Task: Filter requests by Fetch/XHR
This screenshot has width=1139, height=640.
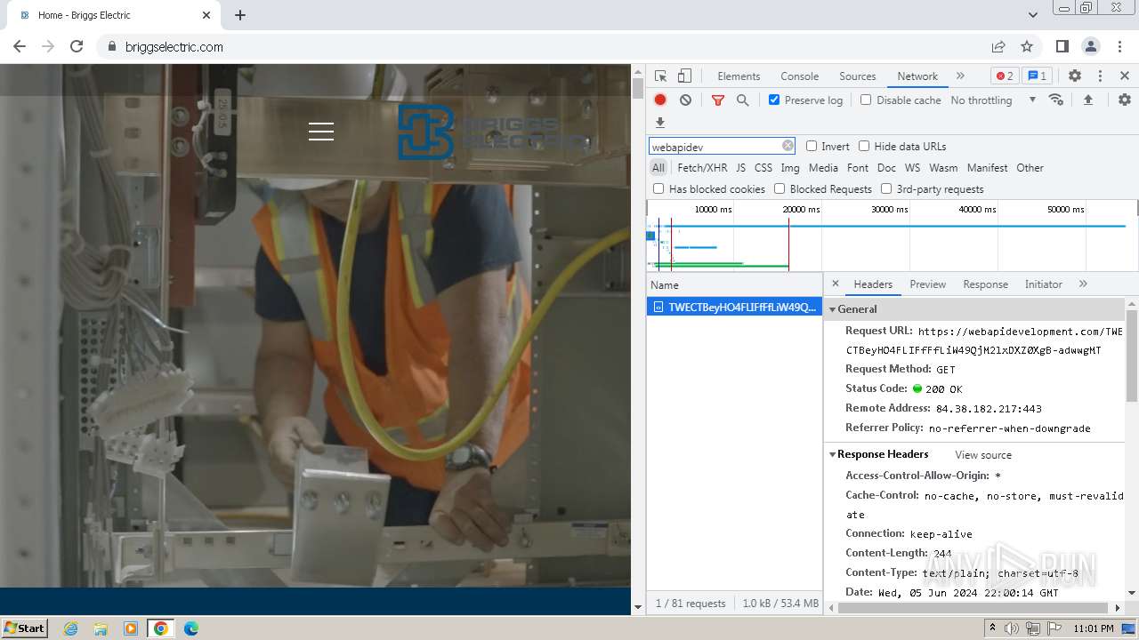Action: 702,167
